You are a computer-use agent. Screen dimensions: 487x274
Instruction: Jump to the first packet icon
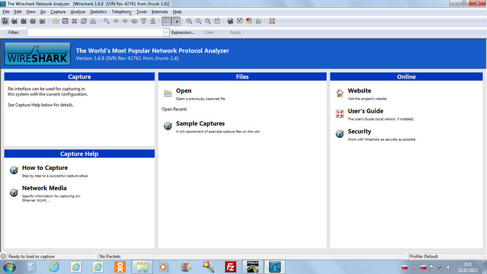point(144,21)
